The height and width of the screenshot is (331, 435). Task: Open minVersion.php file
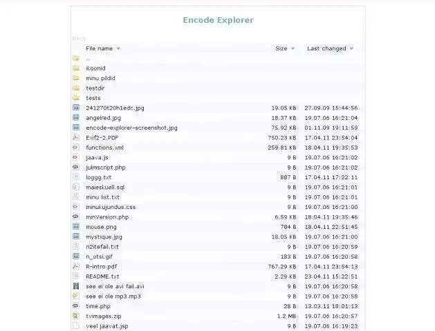(x=107, y=217)
